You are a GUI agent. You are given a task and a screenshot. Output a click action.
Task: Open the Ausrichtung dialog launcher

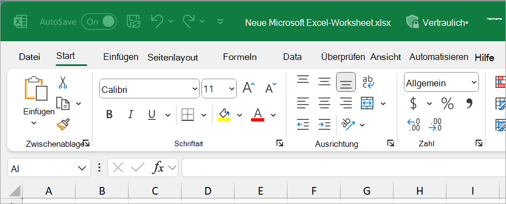click(391, 143)
